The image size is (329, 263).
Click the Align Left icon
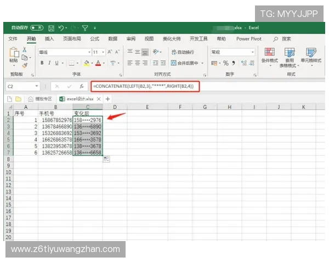pos(130,62)
